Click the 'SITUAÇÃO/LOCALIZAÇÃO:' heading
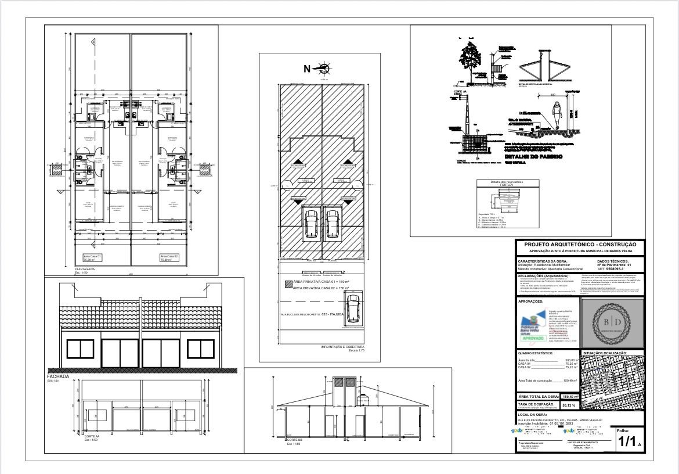This screenshot has height=474, width=679. [x=605, y=353]
